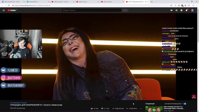The image size is (199, 112).
Task: Mute the active tab's audio icon
Action: (x=146, y=2)
